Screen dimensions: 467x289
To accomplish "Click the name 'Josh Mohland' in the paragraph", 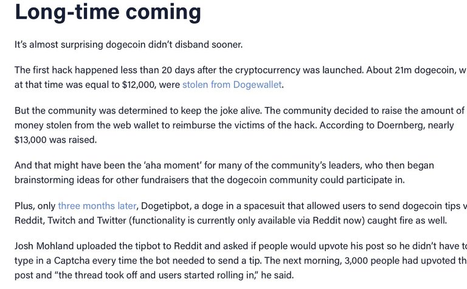I will coord(44,246).
